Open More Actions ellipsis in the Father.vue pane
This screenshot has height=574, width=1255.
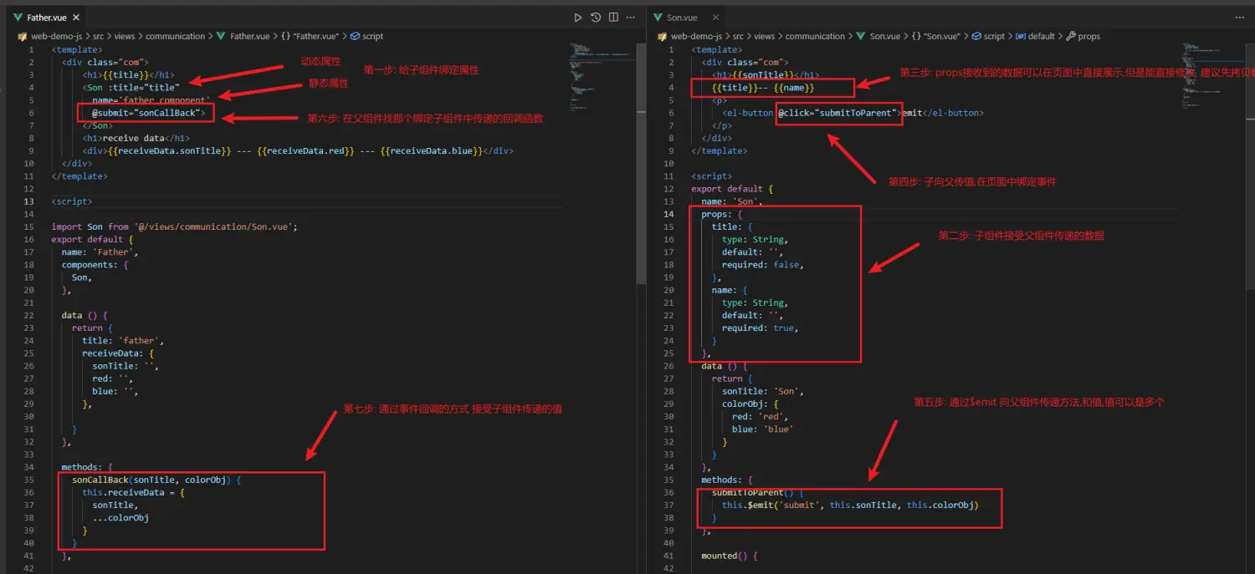(x=631, y=18)
